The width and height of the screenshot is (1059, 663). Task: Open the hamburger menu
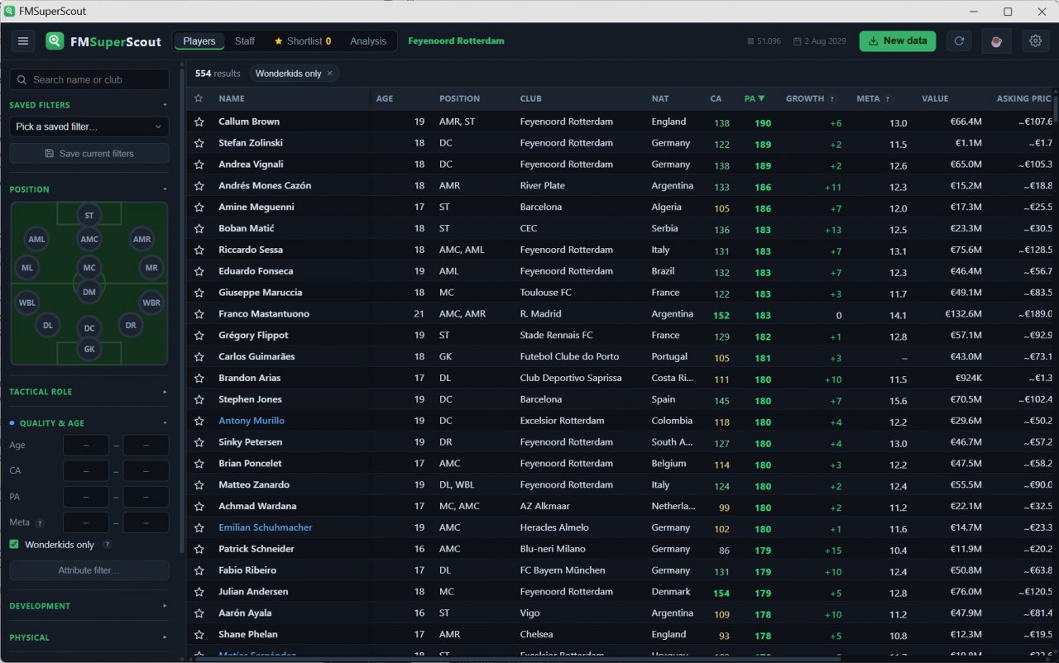tap(23, 41)
